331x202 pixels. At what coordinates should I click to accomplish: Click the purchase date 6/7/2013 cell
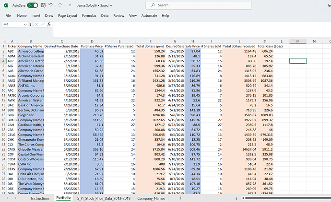(x=62, y=135)
